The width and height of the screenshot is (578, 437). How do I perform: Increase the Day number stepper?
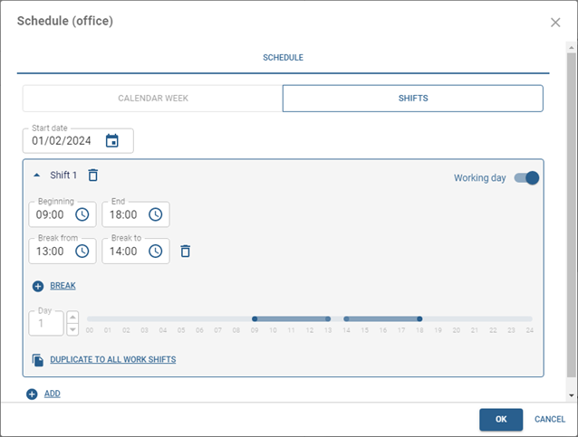(x=72, y=318)
